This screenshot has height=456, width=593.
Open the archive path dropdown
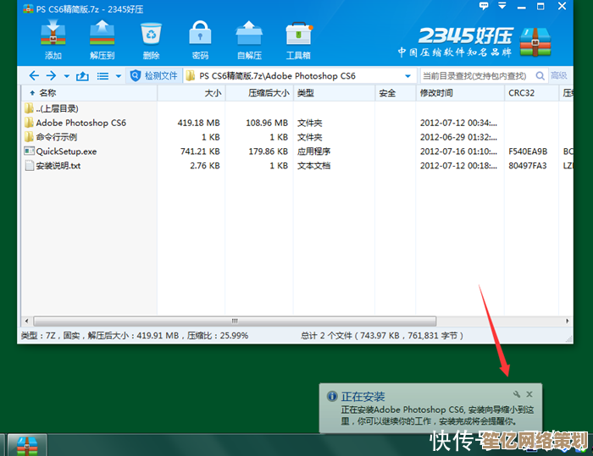407,76
